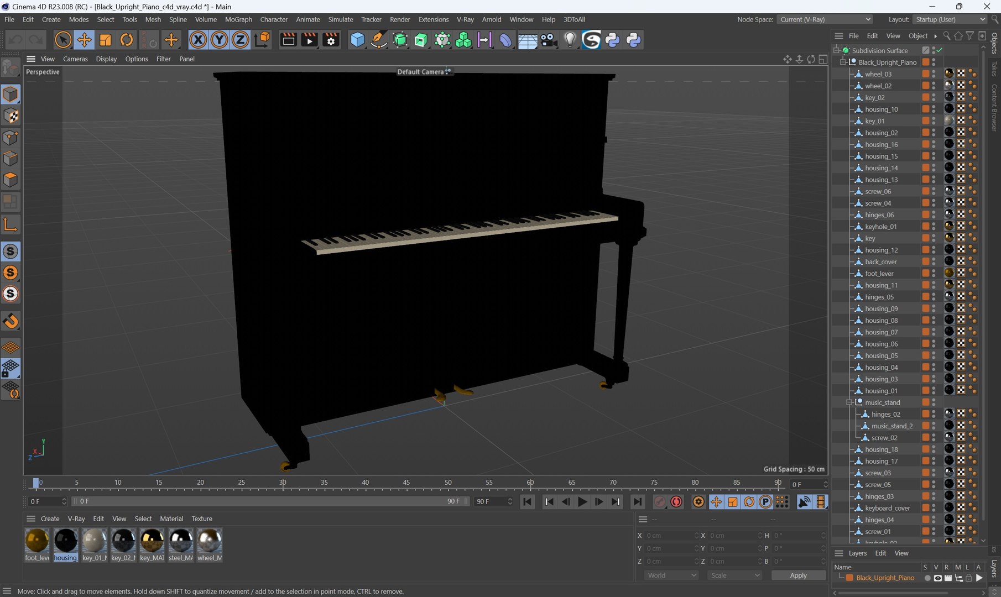
Task: Render the active view clapperboard icon
Action: coord(288,40)
